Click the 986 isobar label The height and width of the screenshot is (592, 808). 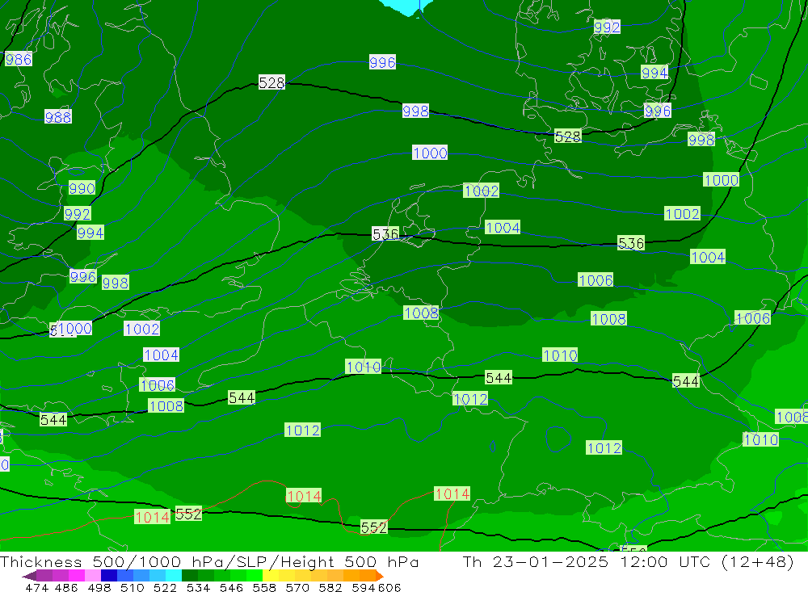pos(19,59)
